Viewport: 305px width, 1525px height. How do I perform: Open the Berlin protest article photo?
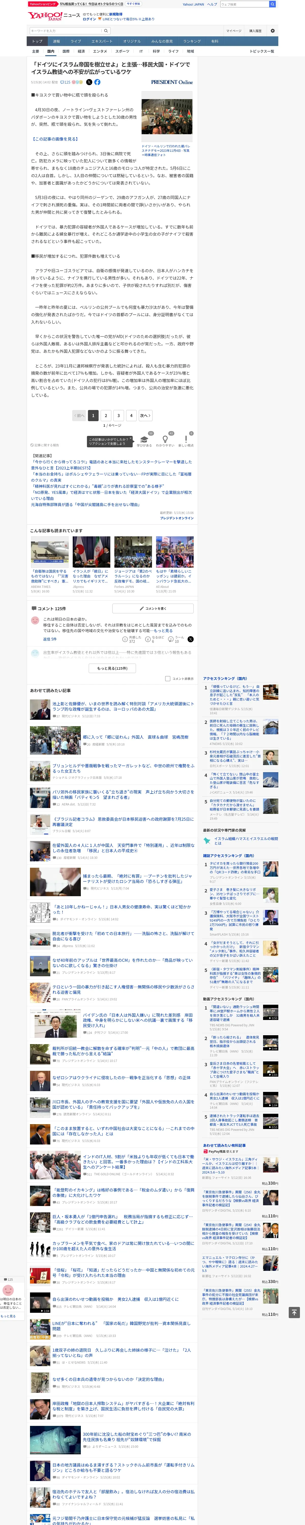[167, 117]
